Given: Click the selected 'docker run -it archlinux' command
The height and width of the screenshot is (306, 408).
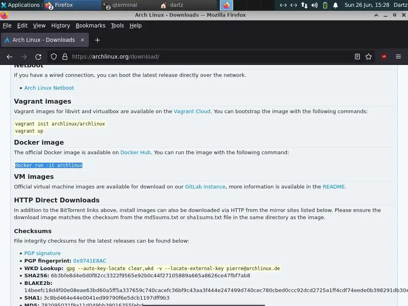Looking at the screenshot, I should coord(49,165).
